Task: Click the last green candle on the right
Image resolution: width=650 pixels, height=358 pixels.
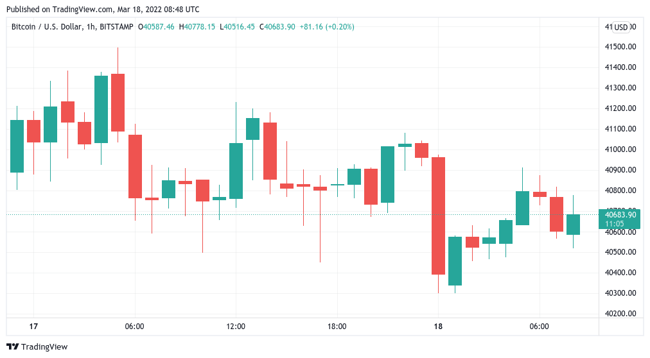Action: click(573, 225)
